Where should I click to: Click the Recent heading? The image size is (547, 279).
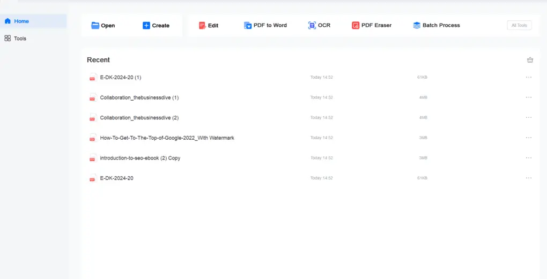(98, 60)
